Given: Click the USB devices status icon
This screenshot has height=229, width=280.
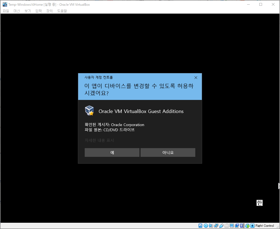Looking at the screenshot, I should click(221, 226).
